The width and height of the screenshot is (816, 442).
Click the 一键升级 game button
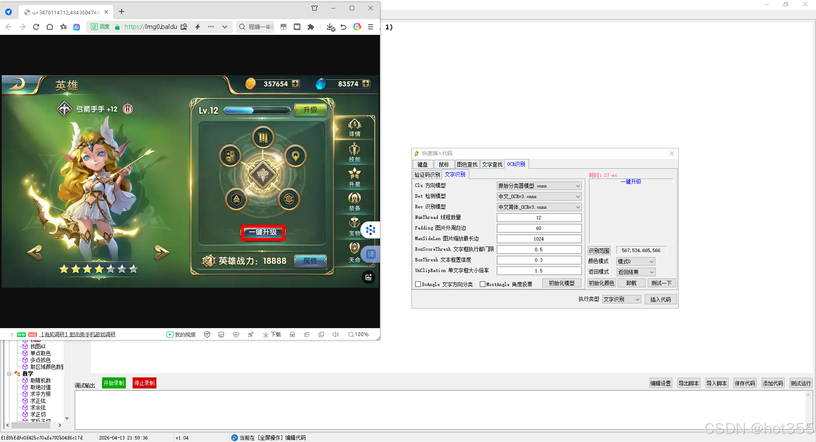[x=263, y=232]
